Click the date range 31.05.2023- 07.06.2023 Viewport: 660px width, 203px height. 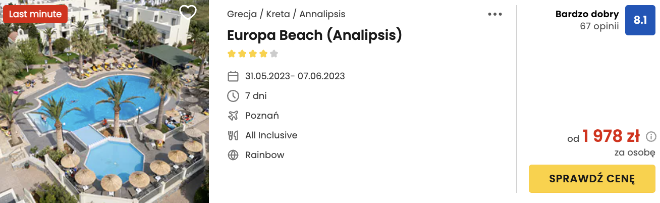[x=295, y=77]
